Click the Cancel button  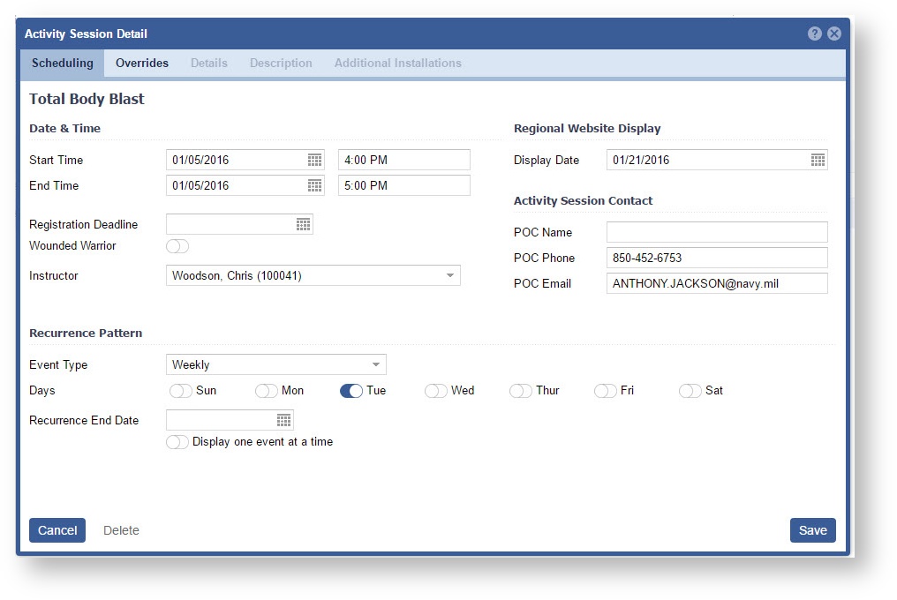[57, 530]
